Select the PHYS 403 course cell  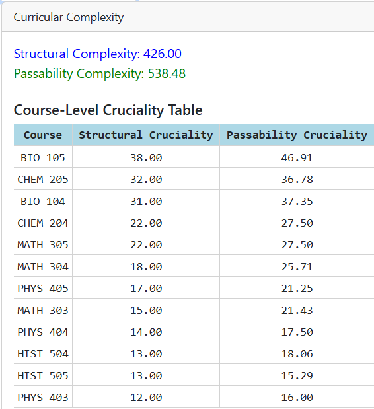[43, 398]
